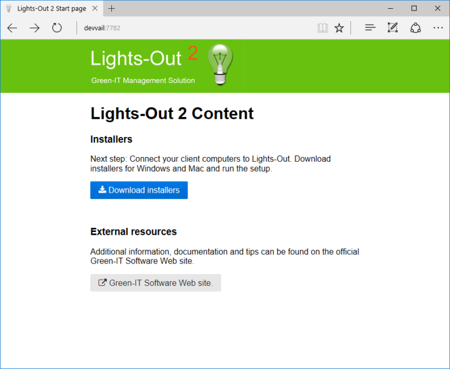Viewport: 450px width, 369px height.
Task: Minimize the browser window
Action: (x=389, y=8)
